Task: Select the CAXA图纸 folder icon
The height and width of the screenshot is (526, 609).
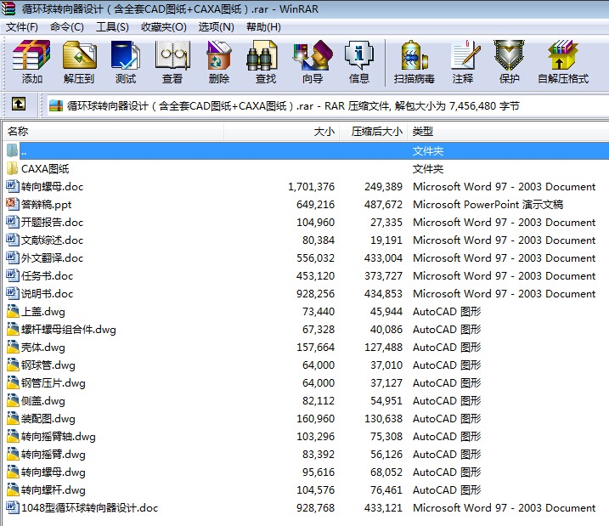Action: [x=13, y=168]
